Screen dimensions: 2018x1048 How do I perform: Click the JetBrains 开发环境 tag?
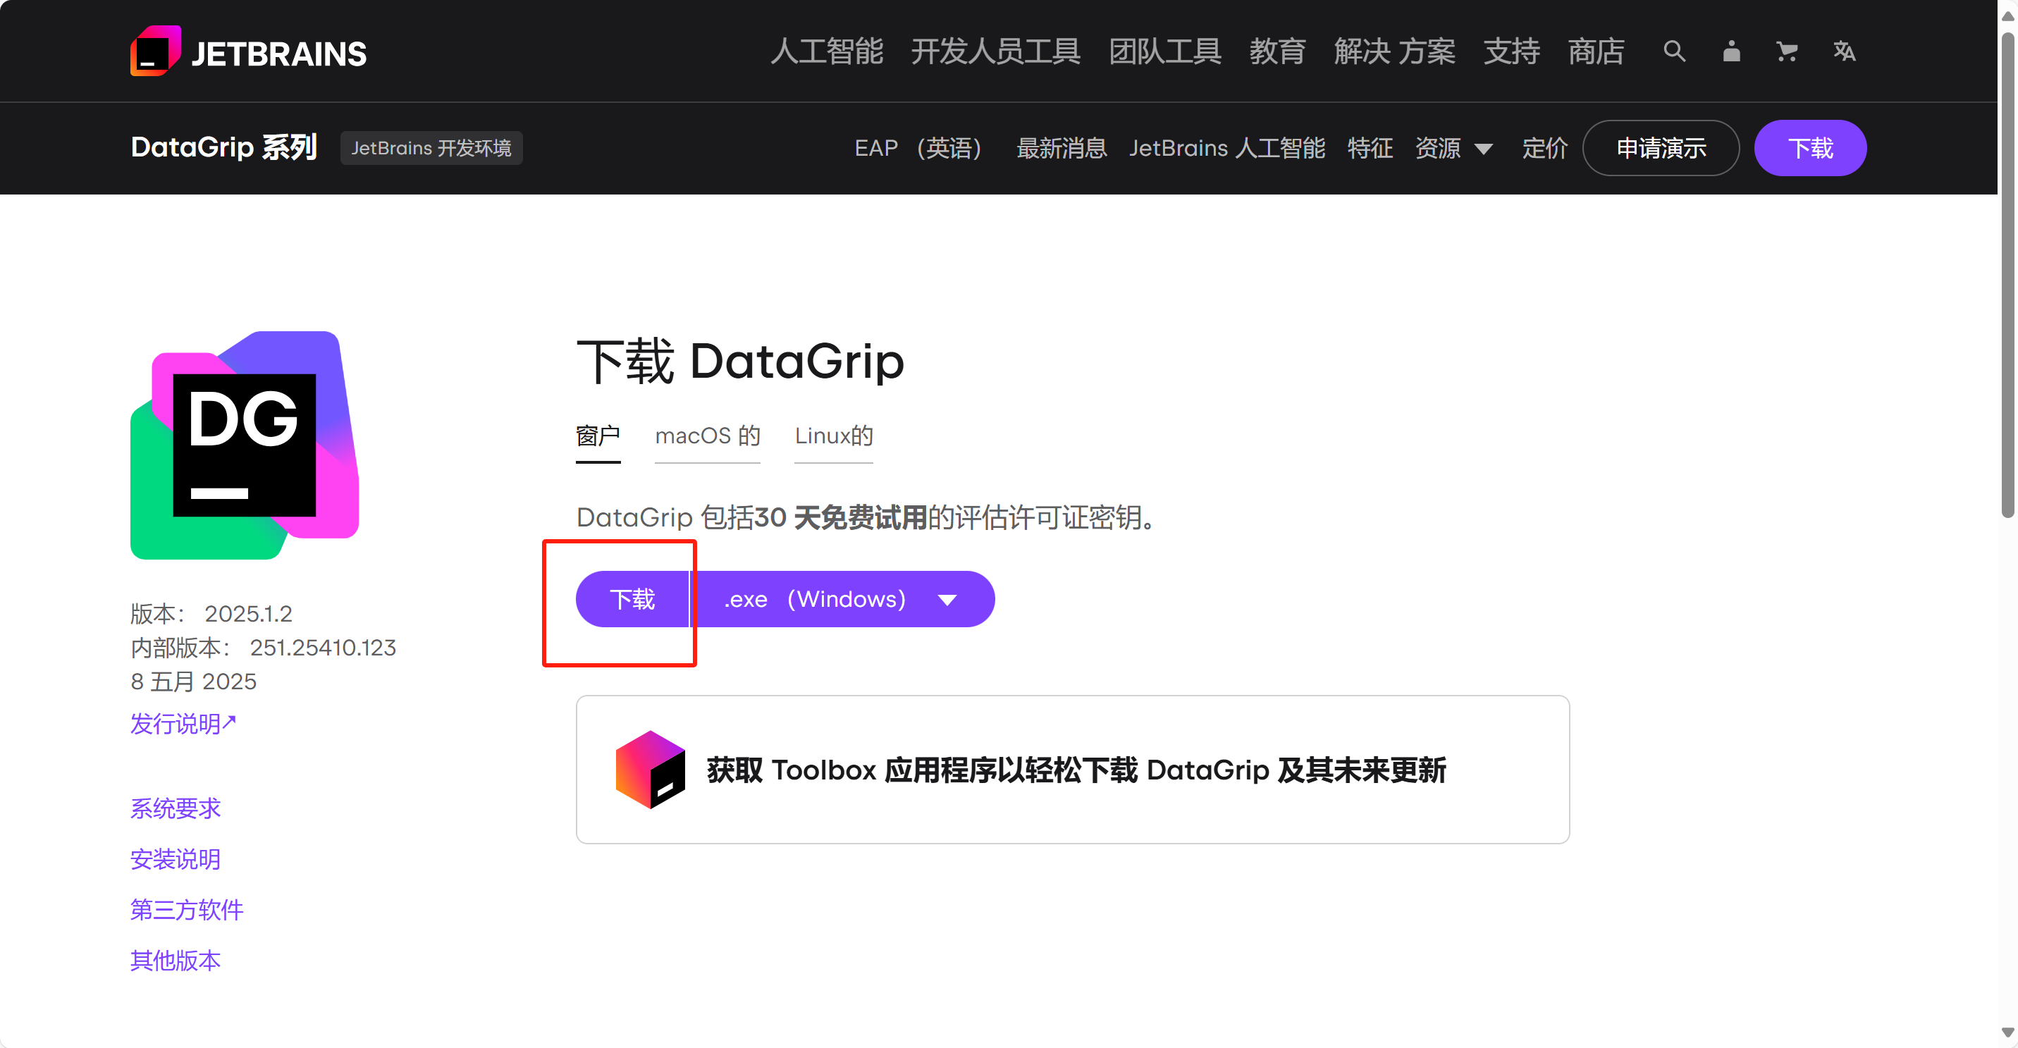pos(431,148)
